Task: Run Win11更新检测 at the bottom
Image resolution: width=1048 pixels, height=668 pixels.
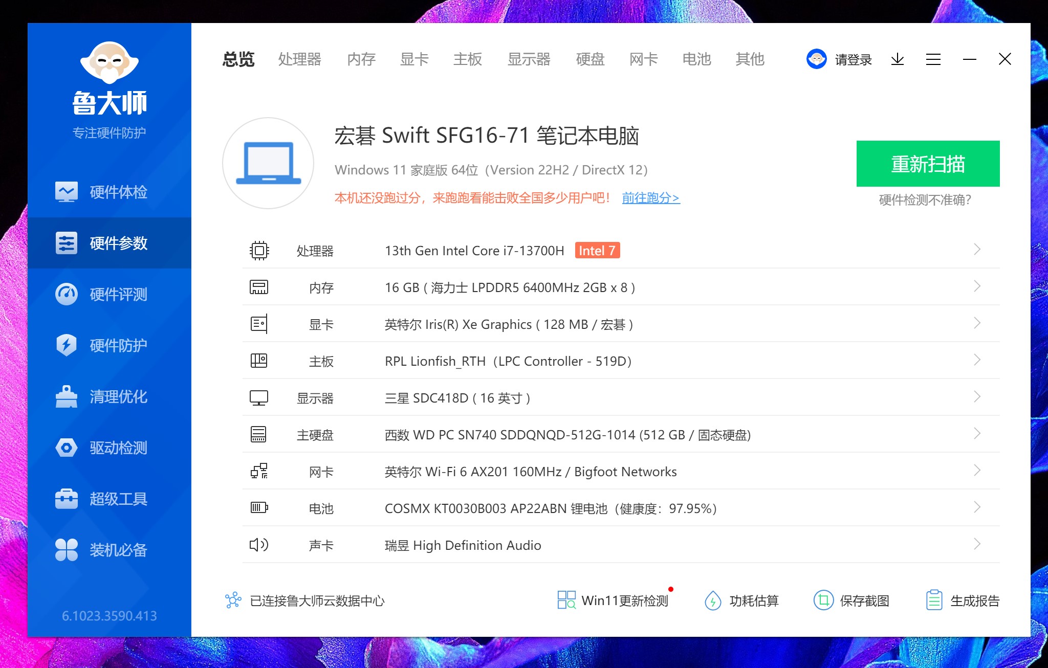Action: pyautogui.click(x=625, y=601)
